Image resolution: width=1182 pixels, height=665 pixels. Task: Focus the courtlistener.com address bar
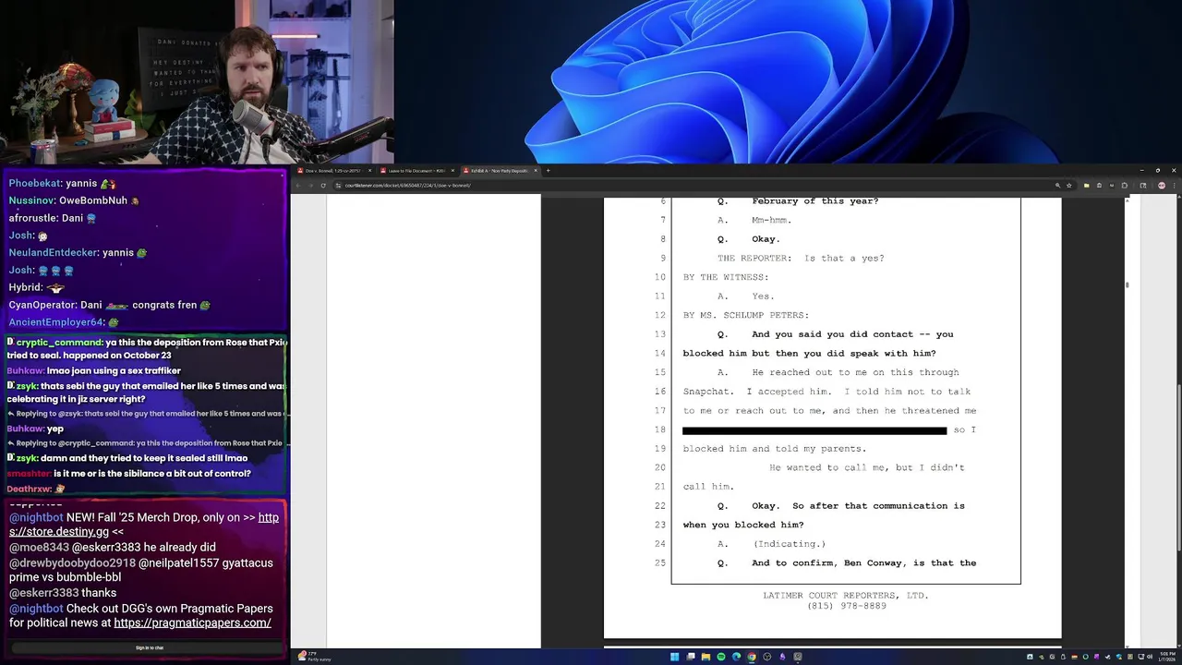pos(693,185)
